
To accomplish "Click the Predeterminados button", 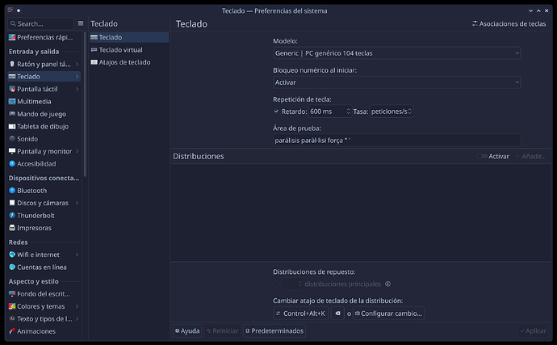I will click(x=274, y=331).
